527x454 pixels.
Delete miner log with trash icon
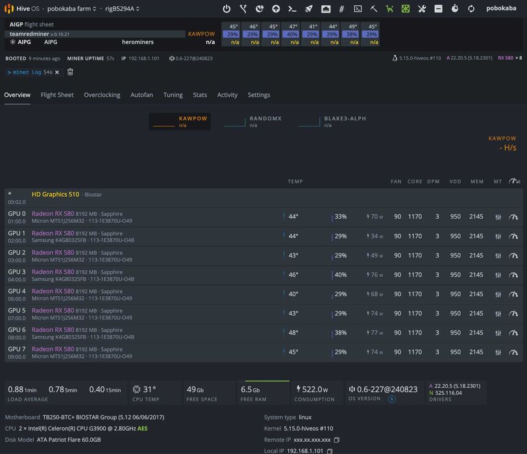pos(70,72)
